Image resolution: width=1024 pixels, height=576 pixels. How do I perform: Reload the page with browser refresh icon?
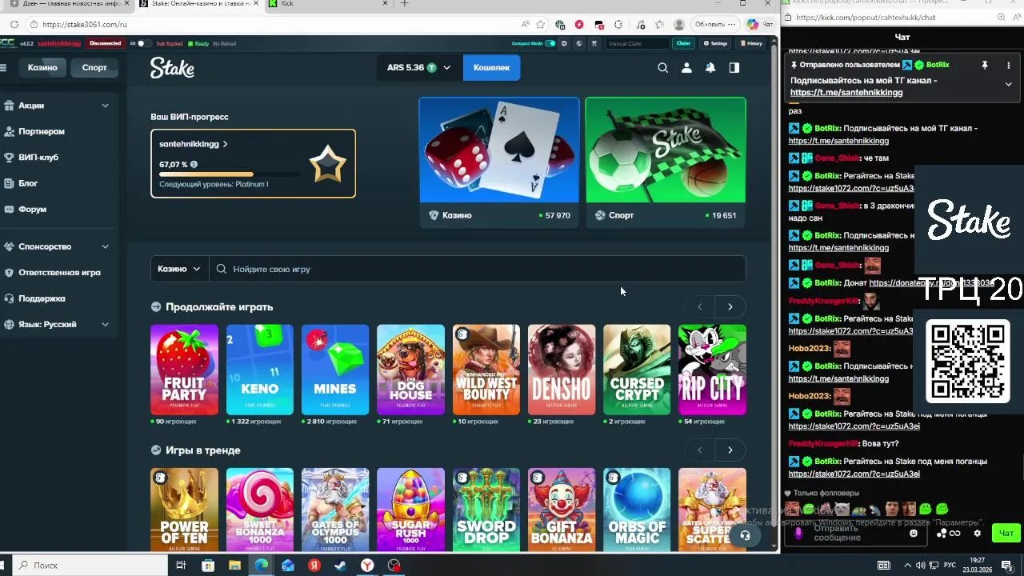(x=14, y=25)
